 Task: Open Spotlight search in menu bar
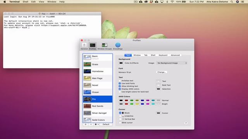tap(232, 2)
